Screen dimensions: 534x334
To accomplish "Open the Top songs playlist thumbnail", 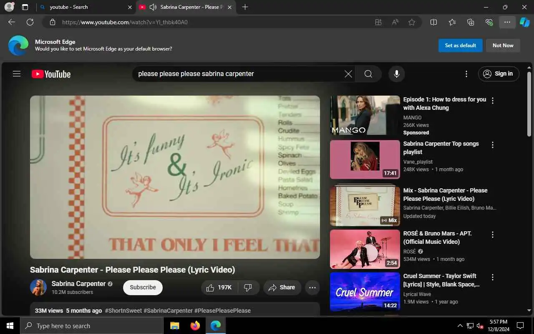I will pos(365,159).
